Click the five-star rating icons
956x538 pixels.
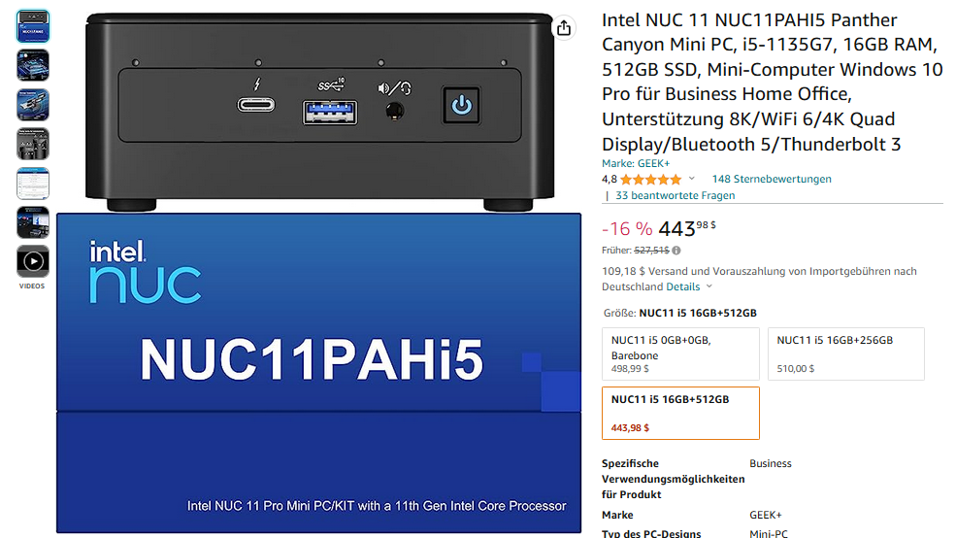650,180
